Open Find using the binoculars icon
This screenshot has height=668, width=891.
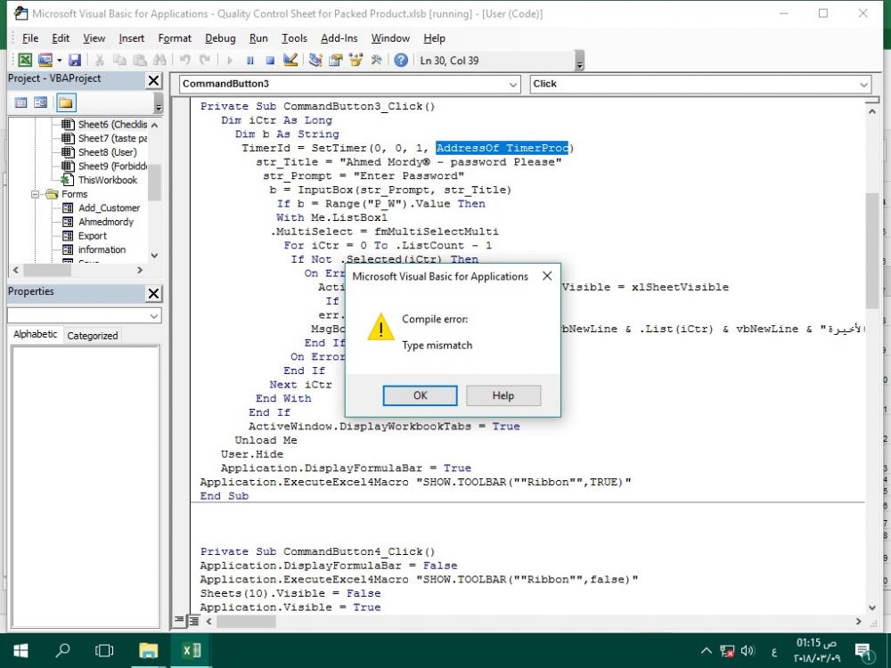159,60
